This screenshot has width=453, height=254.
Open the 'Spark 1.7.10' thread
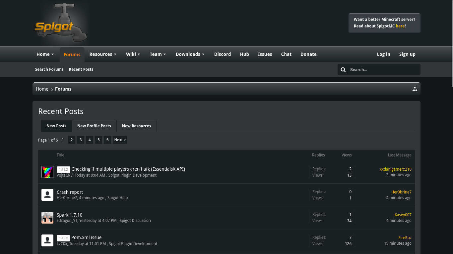coord(70,215)
